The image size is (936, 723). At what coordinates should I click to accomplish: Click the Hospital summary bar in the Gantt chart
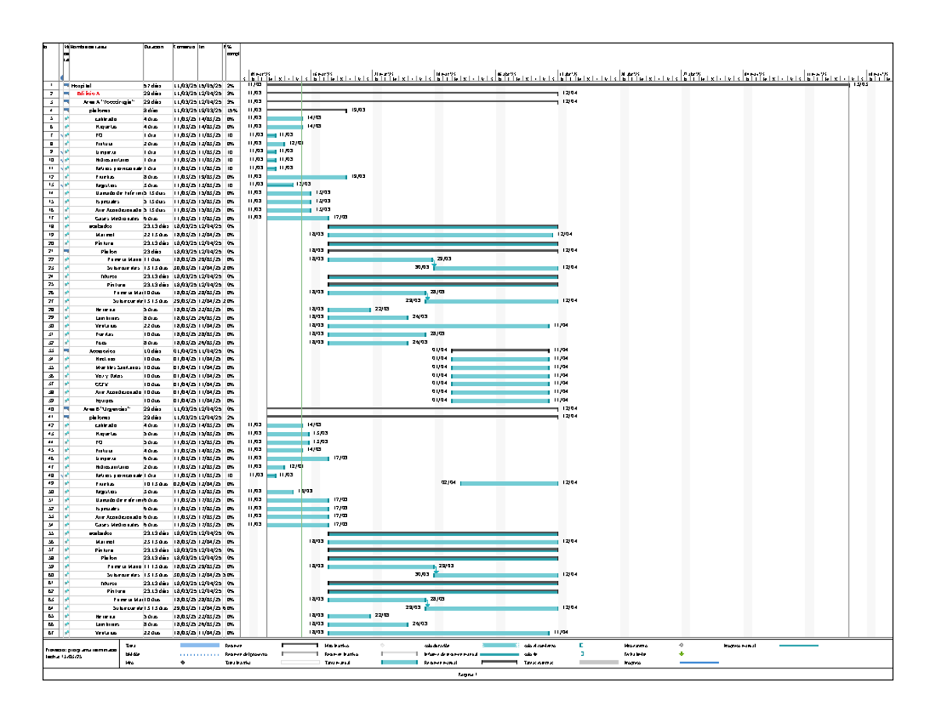558,84
